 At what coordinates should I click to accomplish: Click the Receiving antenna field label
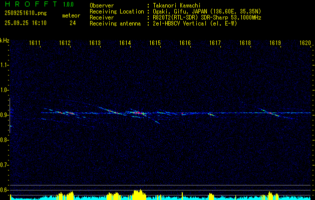pos(115,23)
